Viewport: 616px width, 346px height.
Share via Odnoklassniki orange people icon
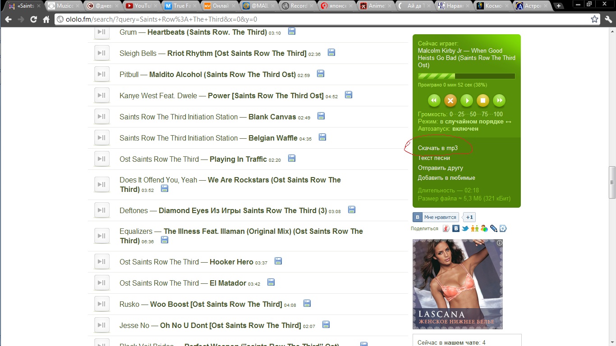pos(474,228)
